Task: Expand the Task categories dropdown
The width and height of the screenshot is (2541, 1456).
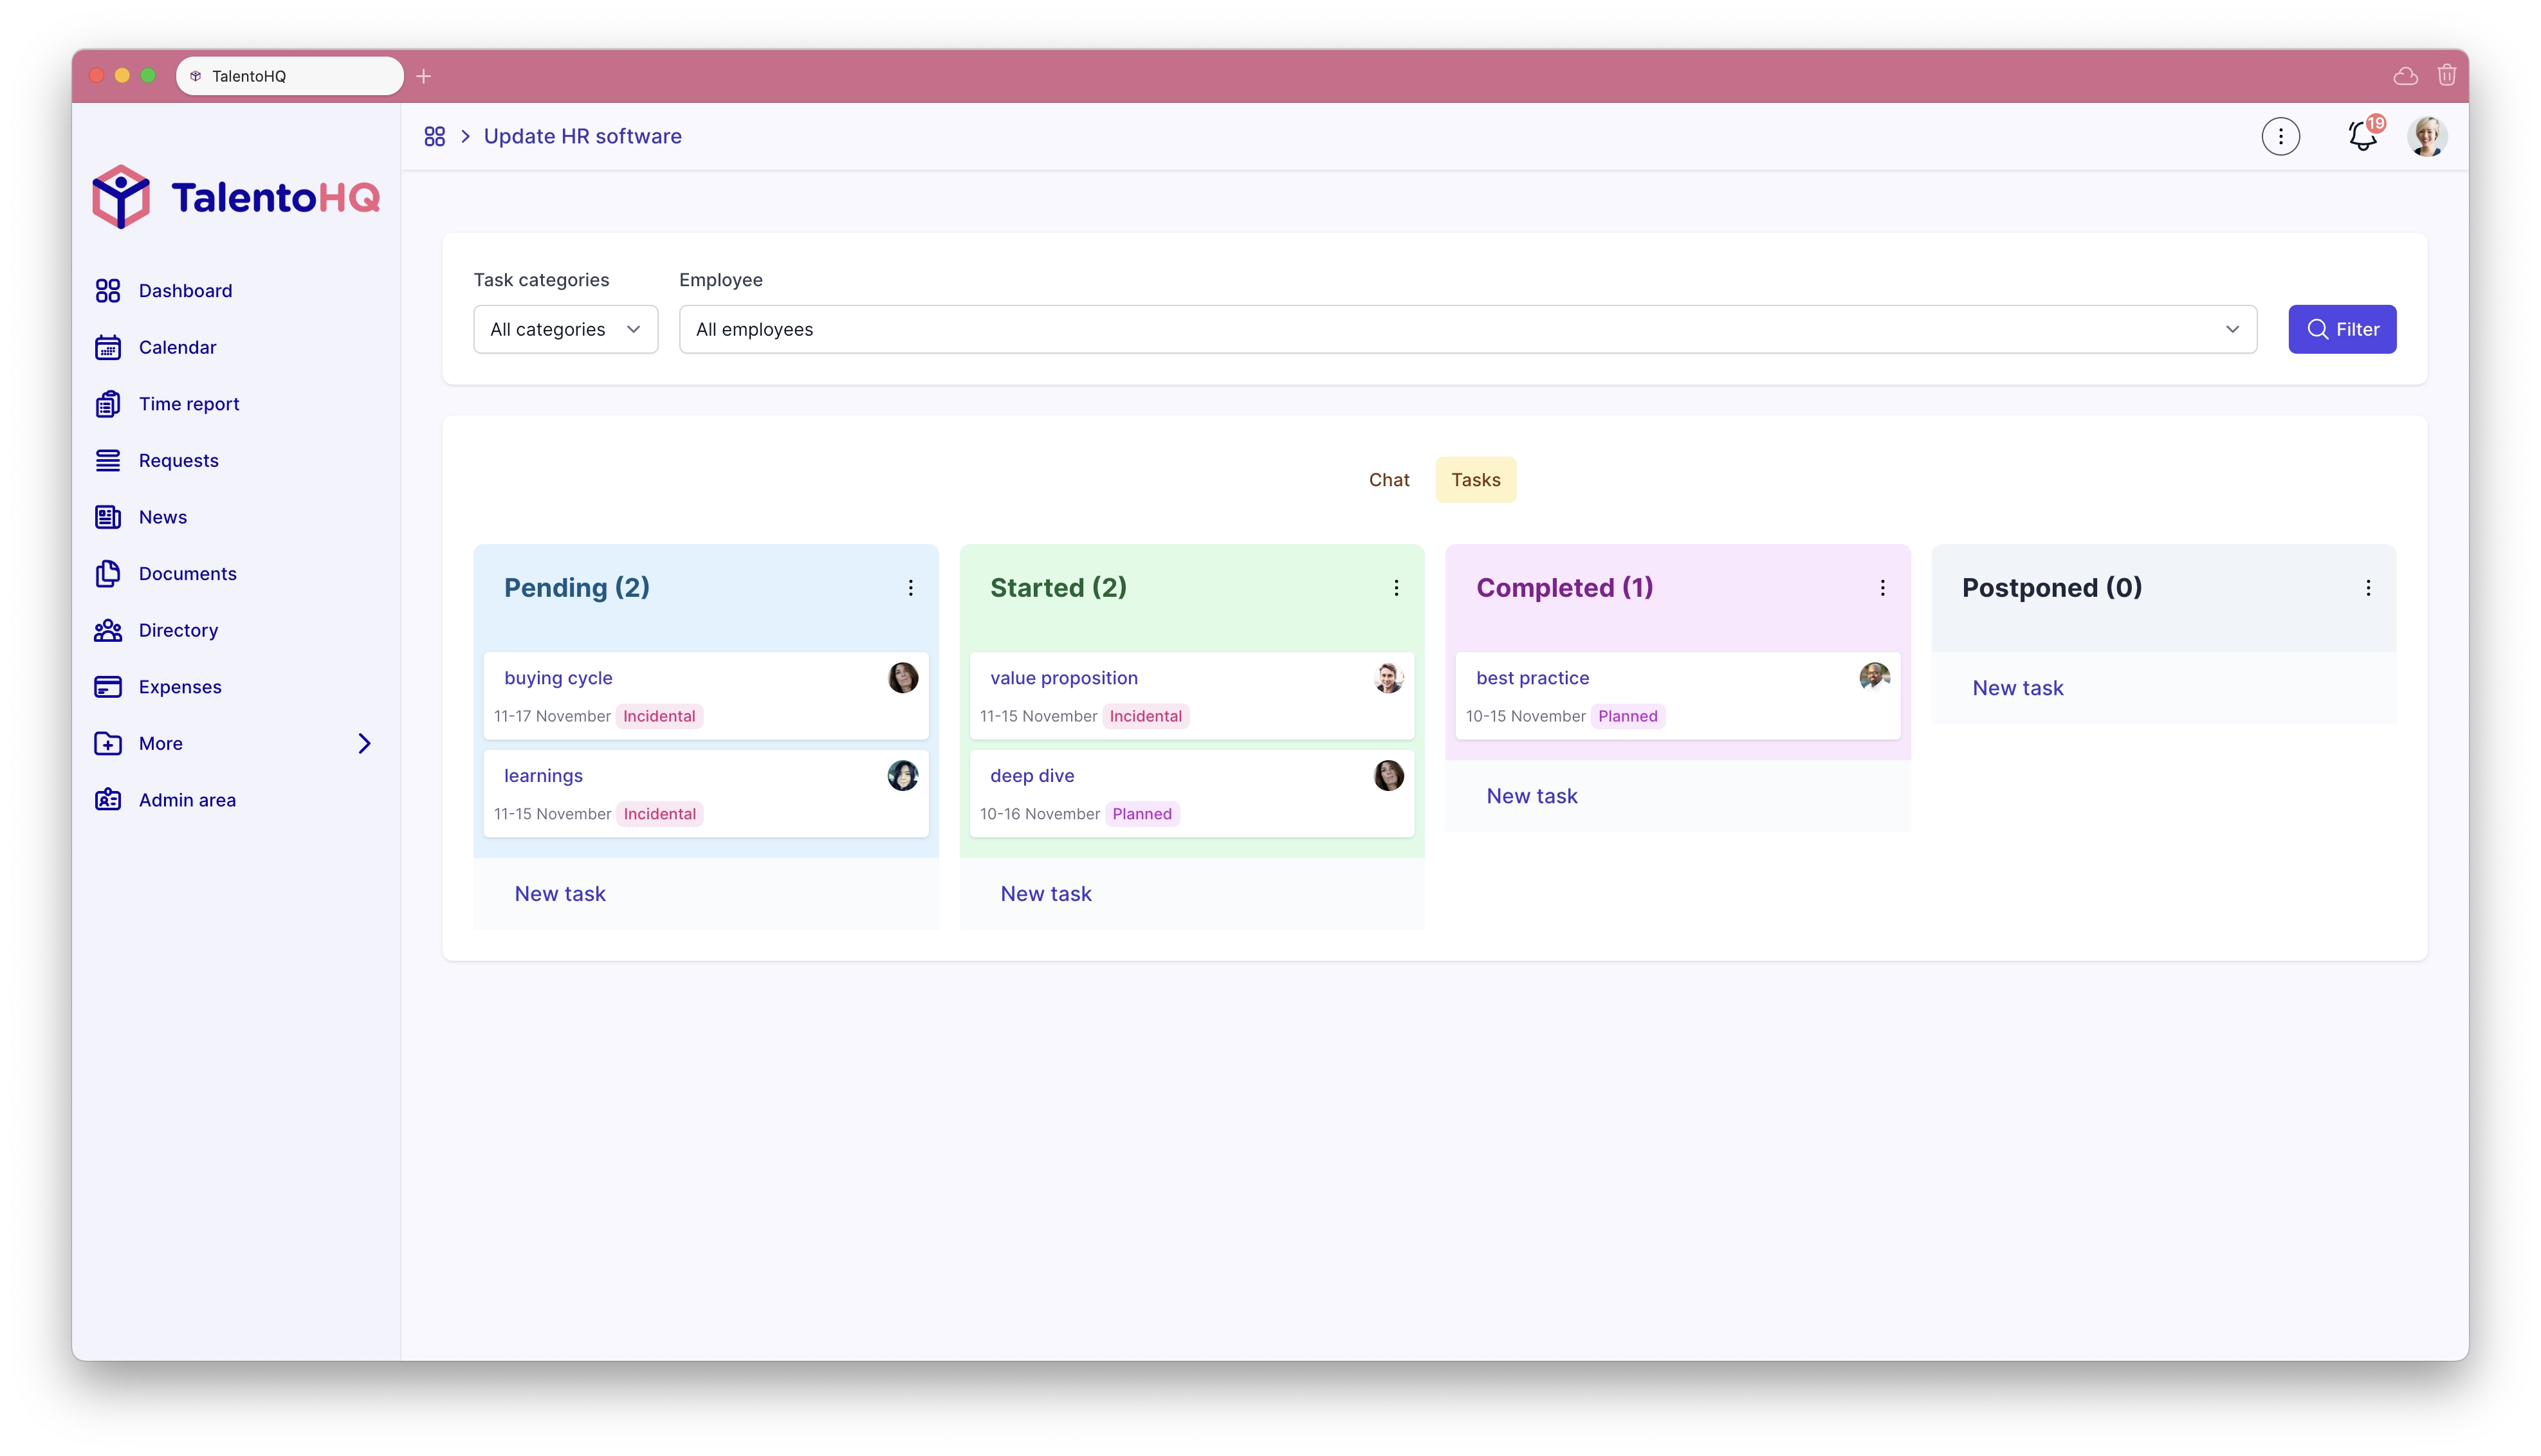Action: point(564,329)
